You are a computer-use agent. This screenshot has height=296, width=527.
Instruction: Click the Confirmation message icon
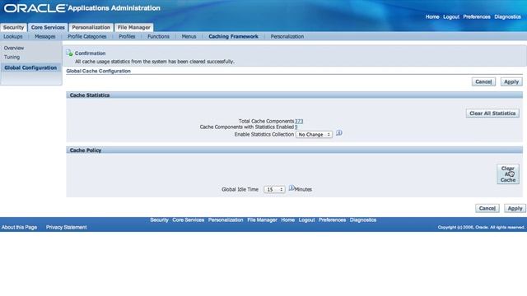point(69,53)
